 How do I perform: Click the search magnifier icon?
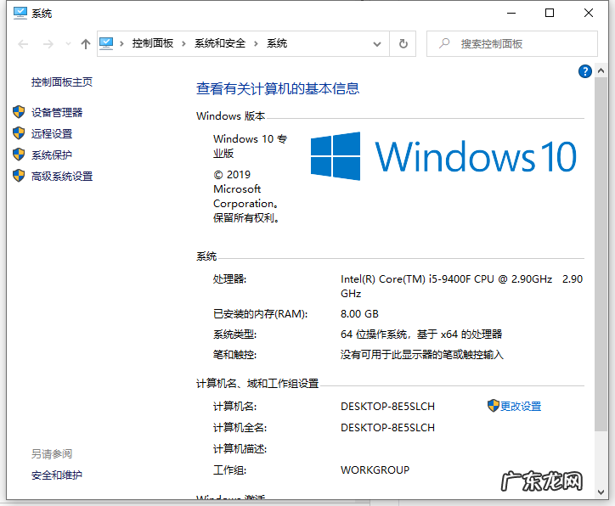[444, 43]
